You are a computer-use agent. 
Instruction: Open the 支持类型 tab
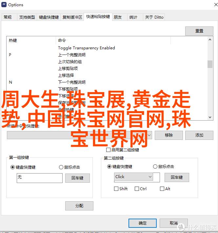tap(27, 17)
